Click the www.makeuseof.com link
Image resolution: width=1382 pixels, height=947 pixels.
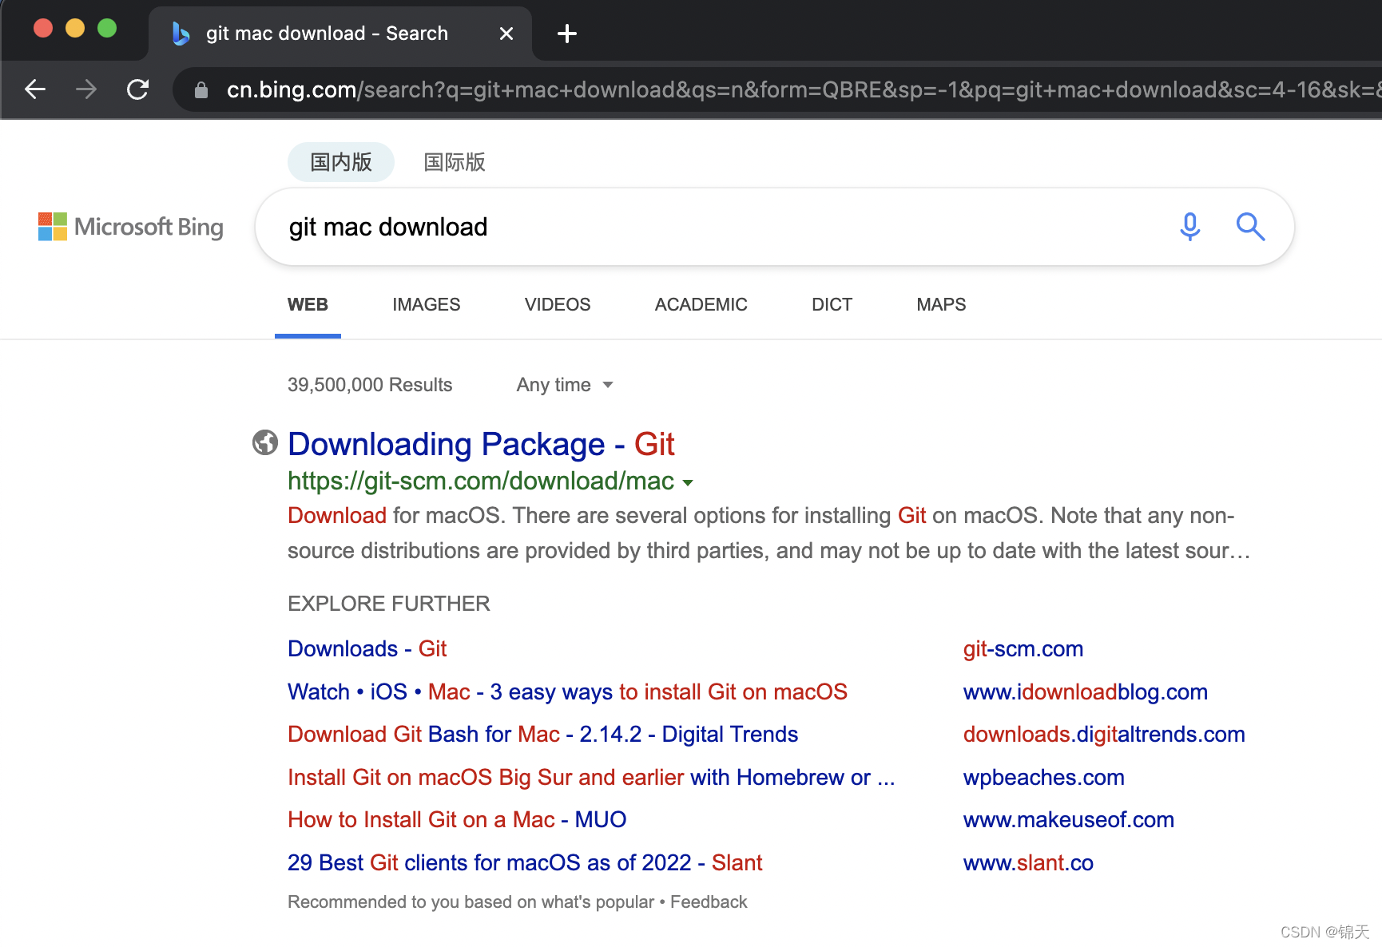(x=1069, y=819)
